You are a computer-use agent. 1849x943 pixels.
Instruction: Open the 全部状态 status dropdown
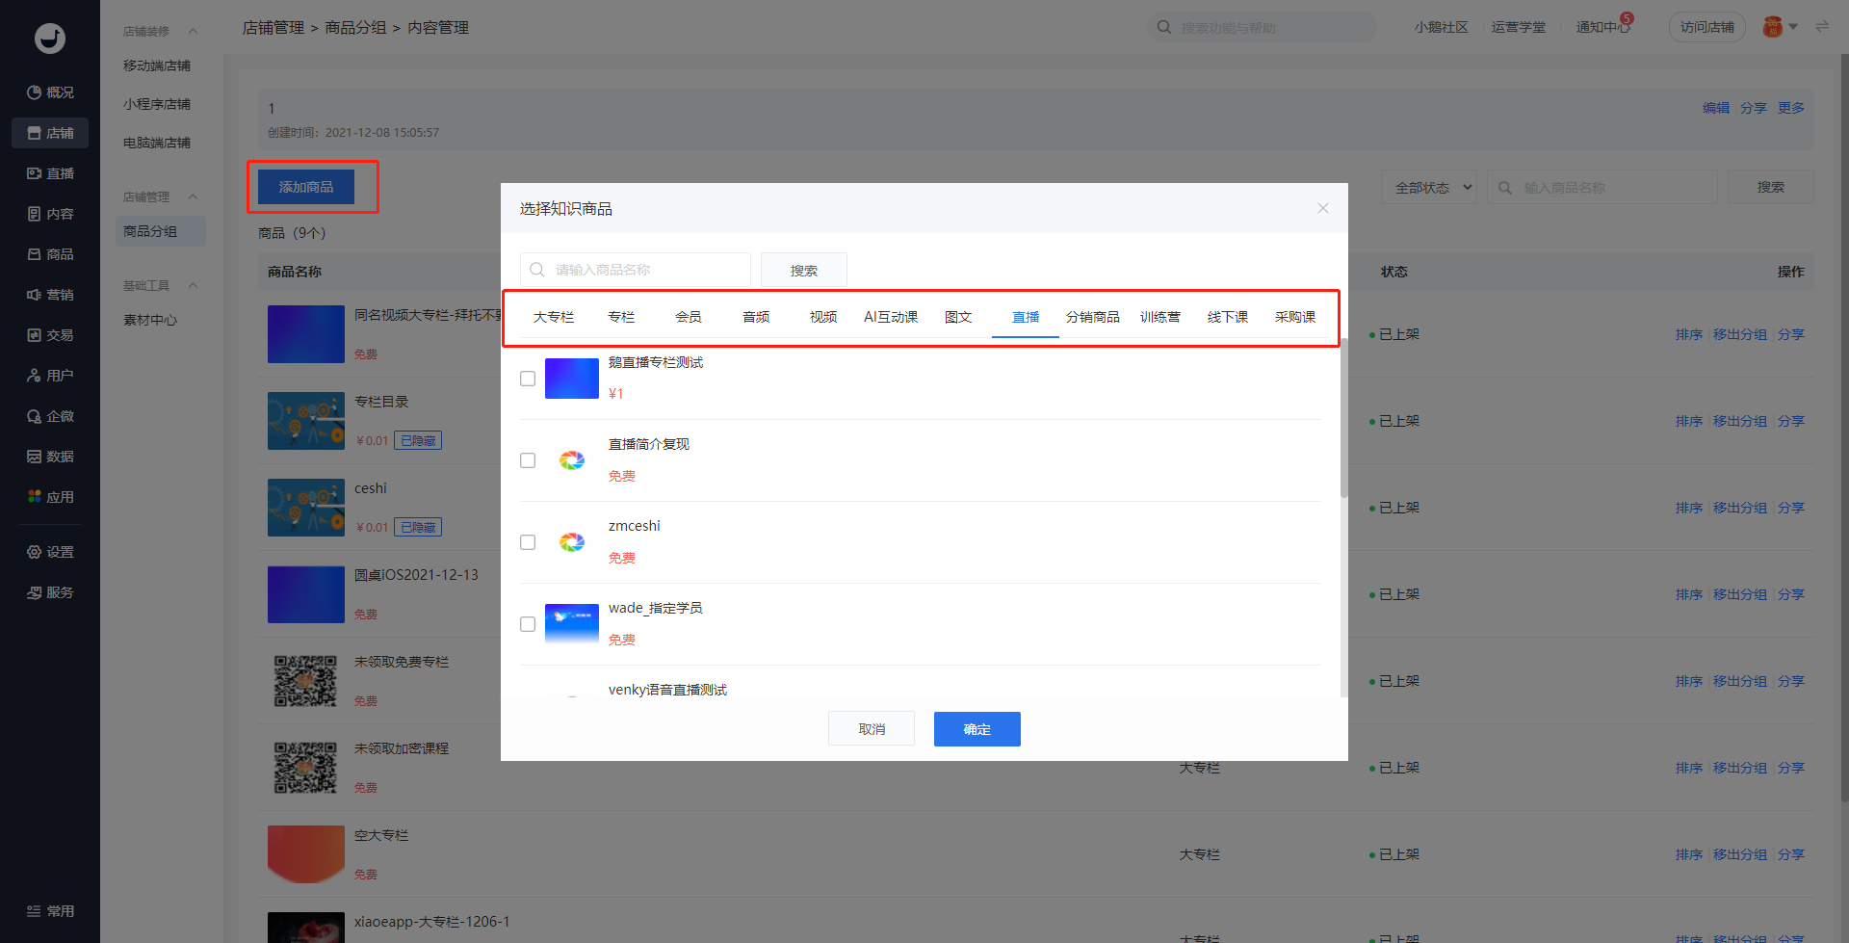pyautogui.click(x=1433, y=188)
